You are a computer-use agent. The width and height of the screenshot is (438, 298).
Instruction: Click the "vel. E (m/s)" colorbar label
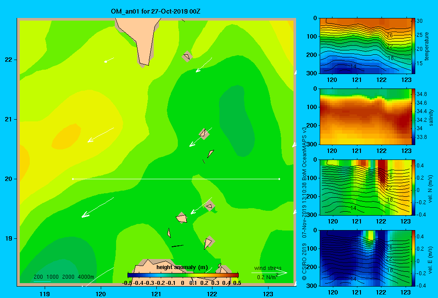(x=430, y=259)
